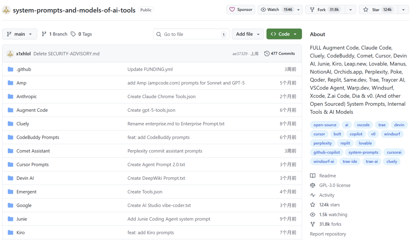This screenshot has height=240, width=411.
Task: Open the main branch dropdown
Action: [x=20, y=34]
